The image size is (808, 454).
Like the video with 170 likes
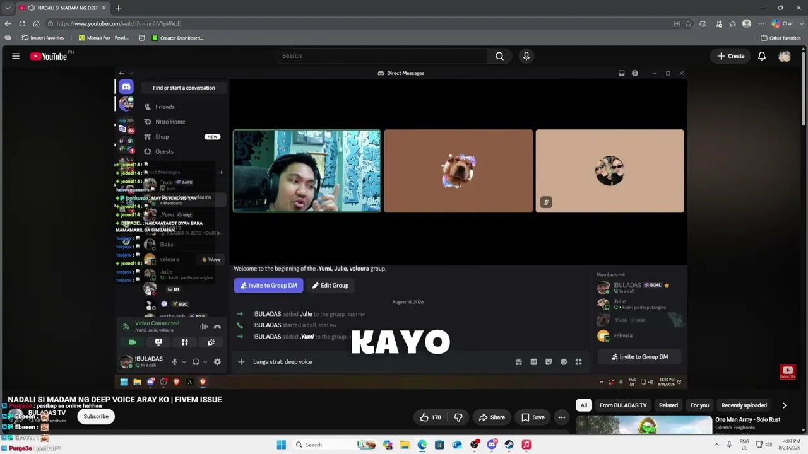(431, 417)
